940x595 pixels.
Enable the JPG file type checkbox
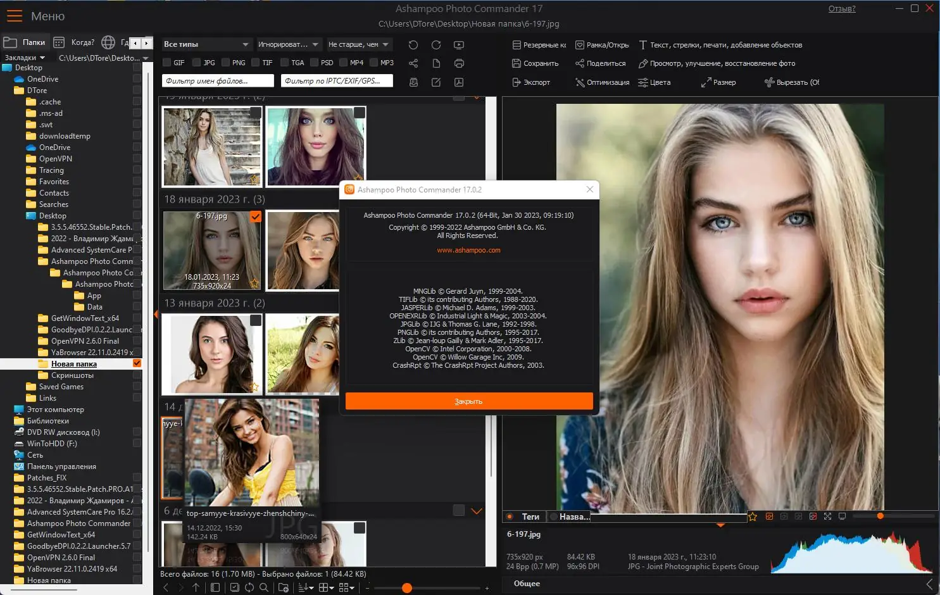[197, 63]
